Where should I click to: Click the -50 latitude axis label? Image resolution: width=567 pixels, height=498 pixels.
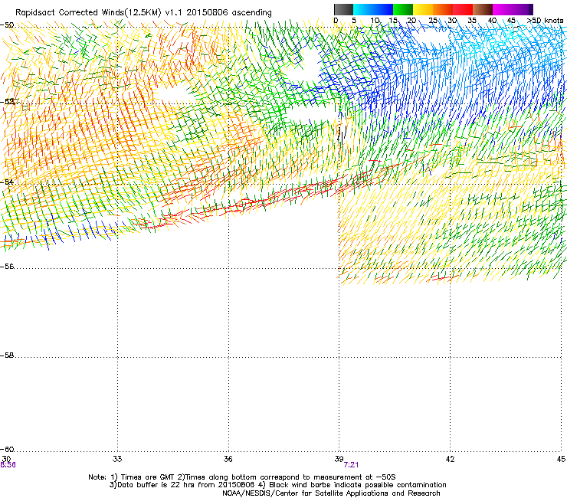[7, 25]
